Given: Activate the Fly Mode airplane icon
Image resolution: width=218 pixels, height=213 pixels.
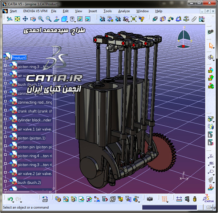Looking at the screenshot, I should 9,19.
